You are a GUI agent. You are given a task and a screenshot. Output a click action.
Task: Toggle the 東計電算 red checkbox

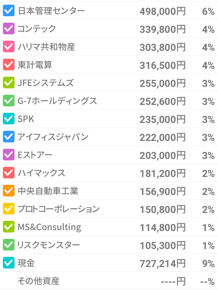[x=9, y=65]
